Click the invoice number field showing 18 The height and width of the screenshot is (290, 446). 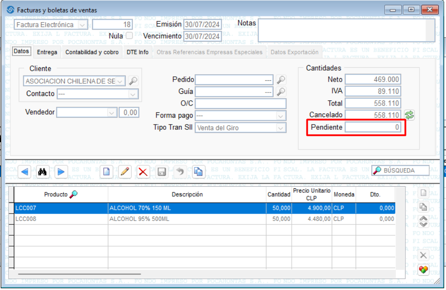(x=112, y=25)
